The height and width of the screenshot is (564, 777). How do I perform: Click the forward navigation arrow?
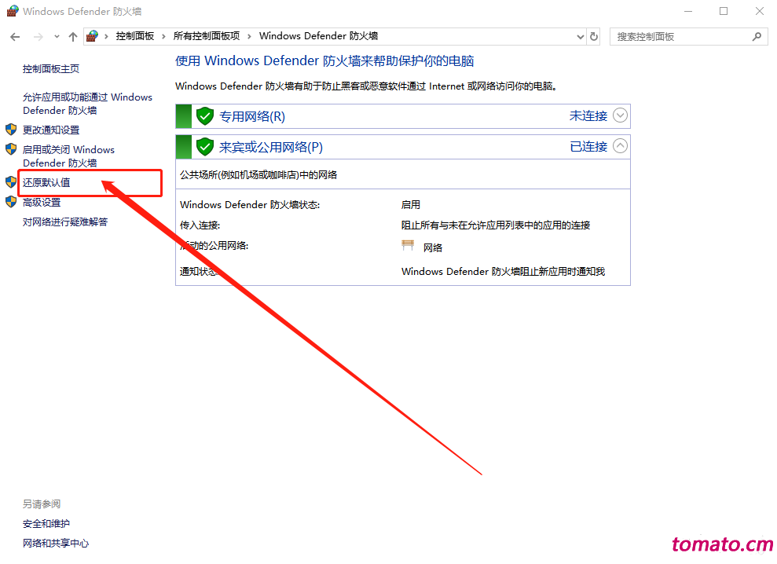(38, 37)
